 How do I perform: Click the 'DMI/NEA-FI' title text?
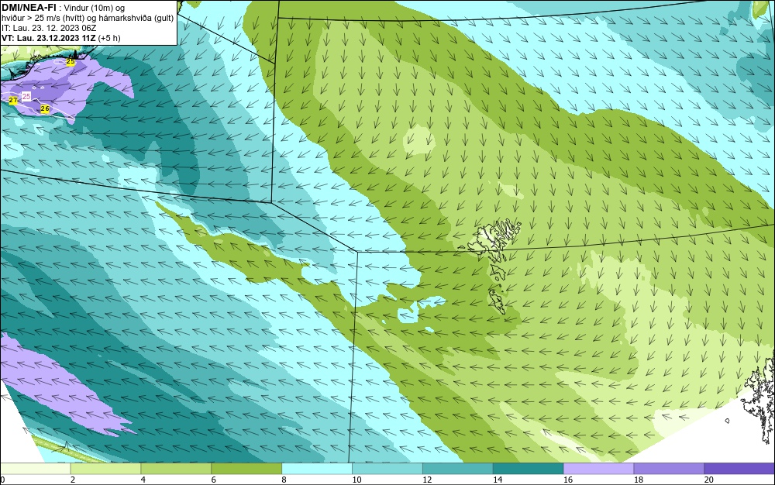pos(29,7)
